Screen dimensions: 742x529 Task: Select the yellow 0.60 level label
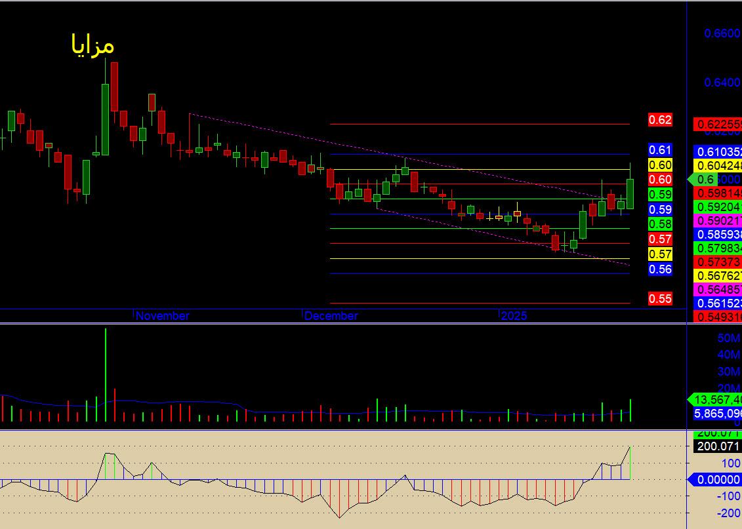[660, 165]
